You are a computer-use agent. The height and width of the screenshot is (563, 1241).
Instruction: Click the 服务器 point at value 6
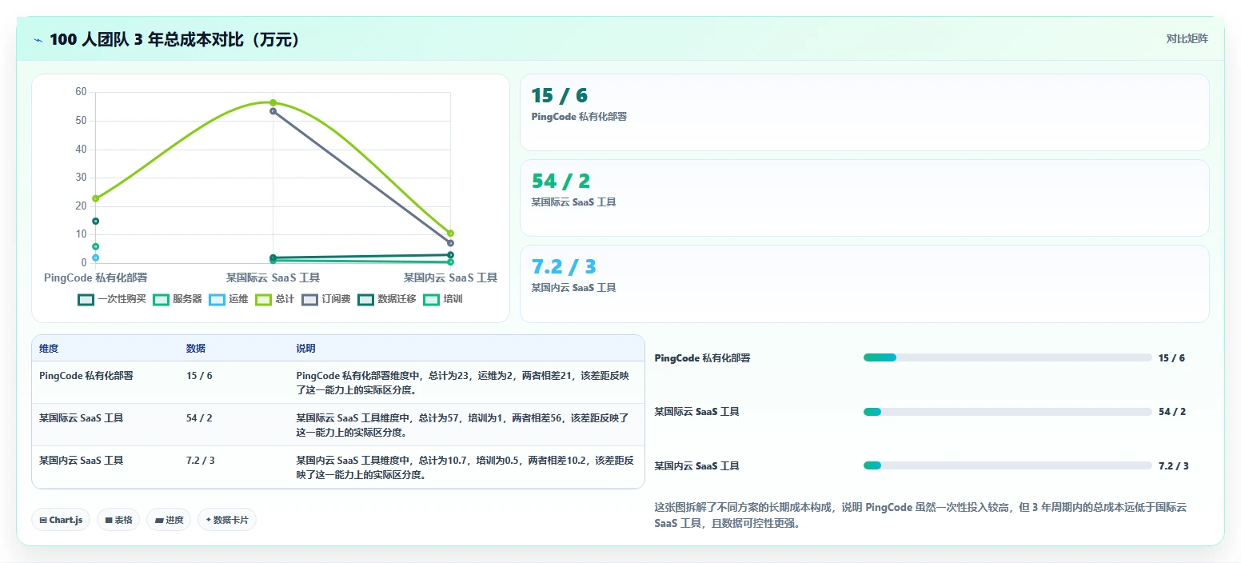[x=95, y=246]
